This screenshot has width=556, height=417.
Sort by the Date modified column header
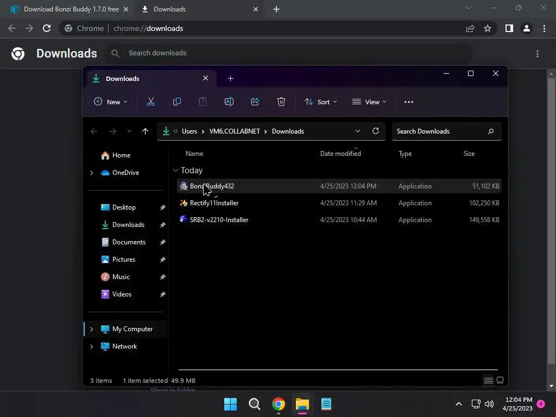click(340, 154)
